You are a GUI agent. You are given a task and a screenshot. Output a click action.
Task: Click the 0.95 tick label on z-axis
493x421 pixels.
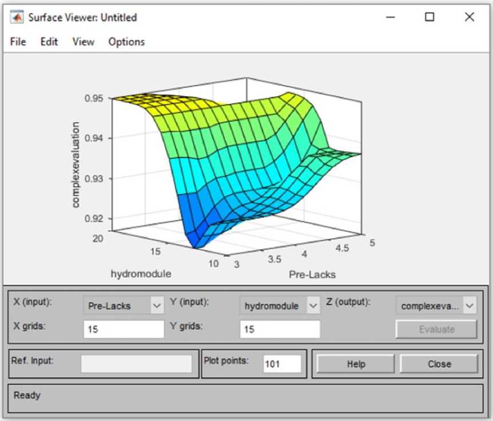tap(94, 98)
